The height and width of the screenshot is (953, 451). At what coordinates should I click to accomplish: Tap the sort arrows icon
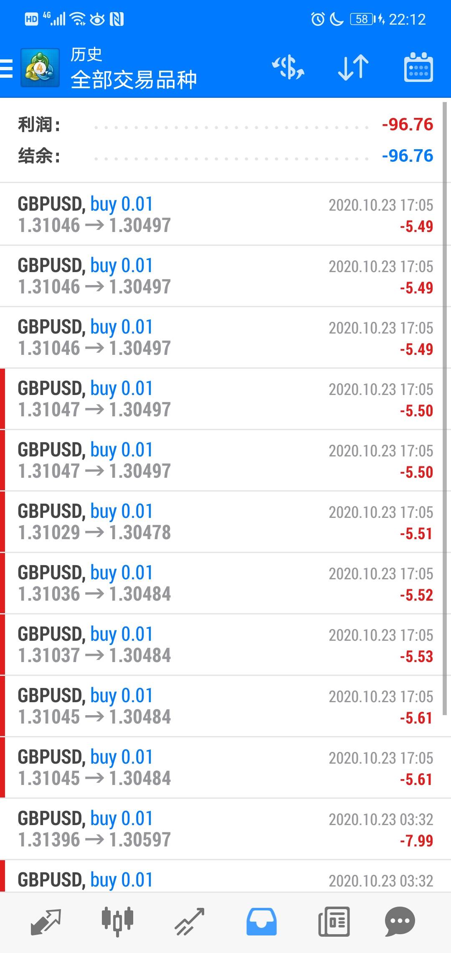353,68
